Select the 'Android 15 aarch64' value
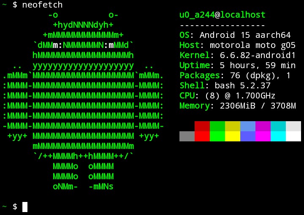The height and width of the screenshot is (215, 304). (245, 35)
